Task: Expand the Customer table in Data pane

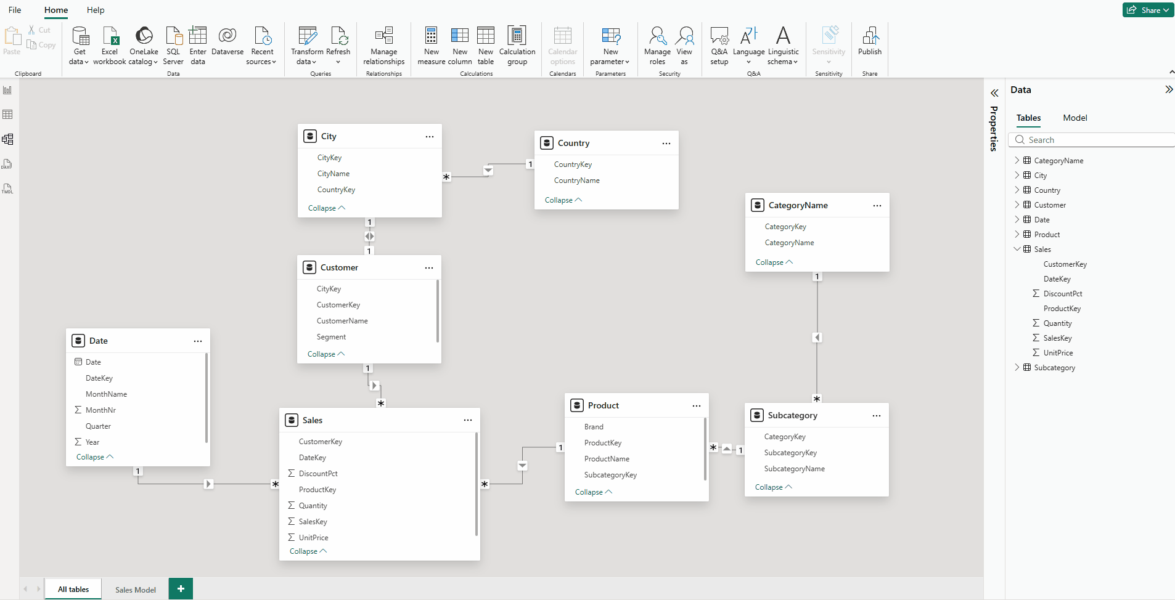Action: coord(1017,205)
